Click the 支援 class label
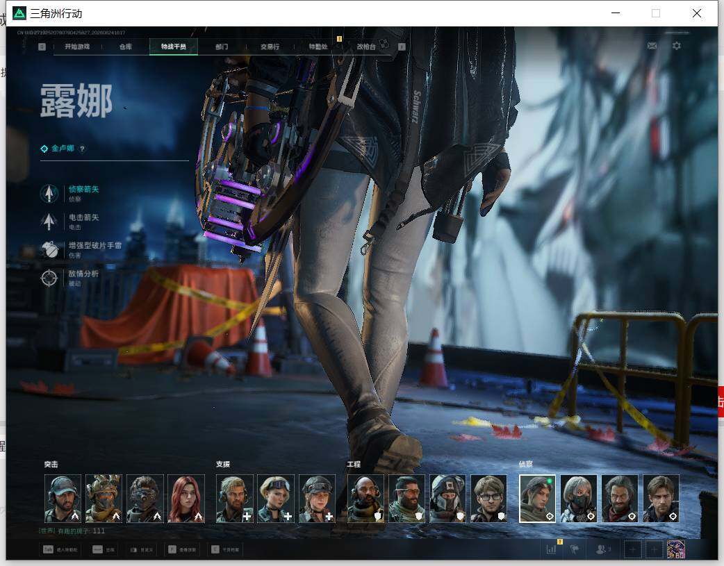Viewport: 724px width, 566px height. (x=223, y=465)
